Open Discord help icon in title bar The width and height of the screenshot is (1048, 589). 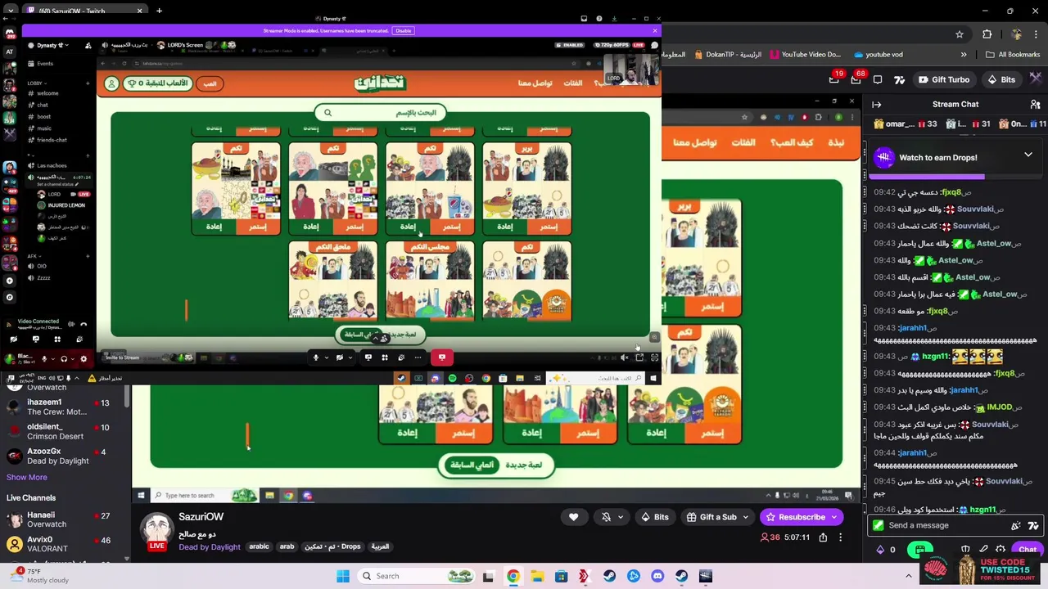pos(599,18)
